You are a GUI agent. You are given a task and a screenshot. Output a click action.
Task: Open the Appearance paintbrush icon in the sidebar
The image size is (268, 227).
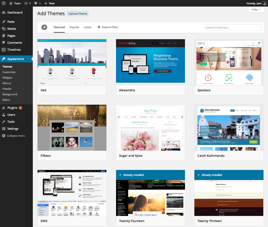pyautogui.click(x=4, y=59)
